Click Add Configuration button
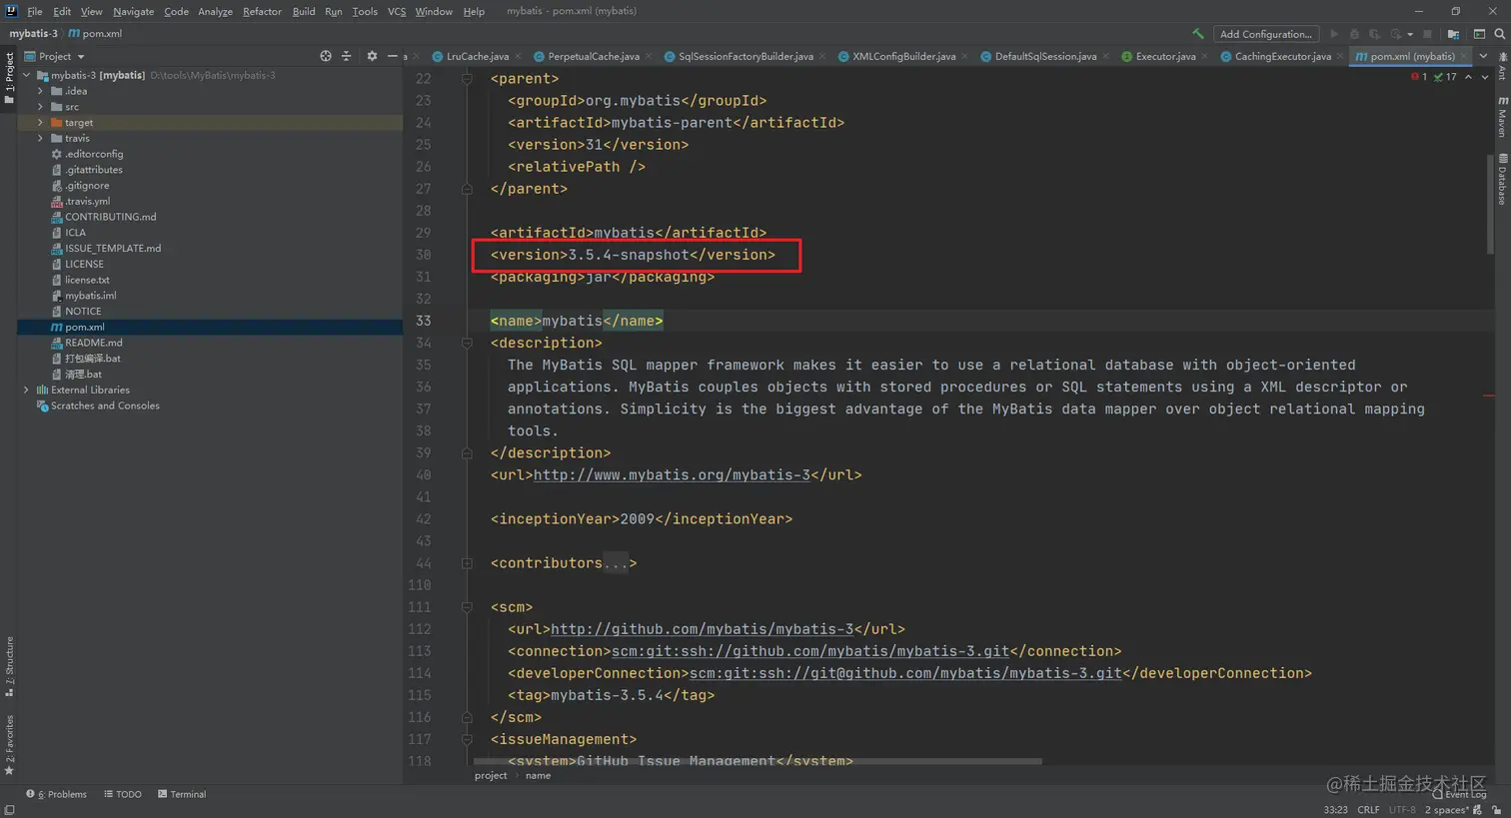The height and width of the screenshot is (818, 1511). click(x=1265, y=34)
